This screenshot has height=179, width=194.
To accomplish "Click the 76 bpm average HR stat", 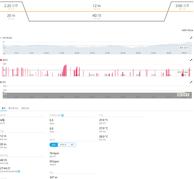I will [54, 153].
